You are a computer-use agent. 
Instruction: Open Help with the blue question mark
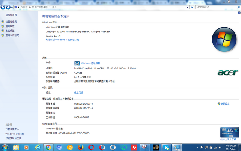click(x=239, y=13)
